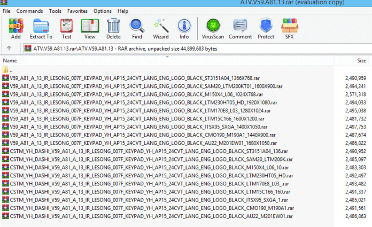The width and height of the screenshot is (372, 227).
Task: Select the parent folder ".." entry
Action: (12, 70)
